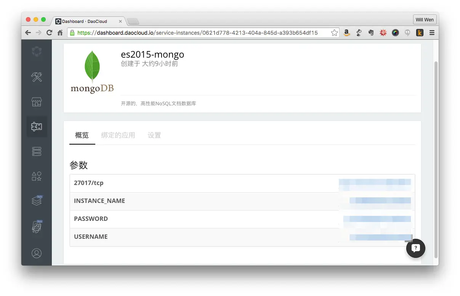Switch to the 绑定的应用 tab
Screen dimensions: 460x296
[x=118, y=135]
